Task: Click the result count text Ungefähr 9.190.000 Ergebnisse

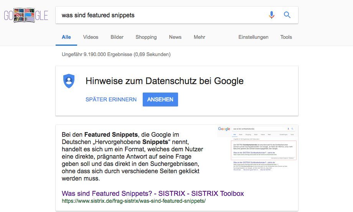Action: pos(116,55)
